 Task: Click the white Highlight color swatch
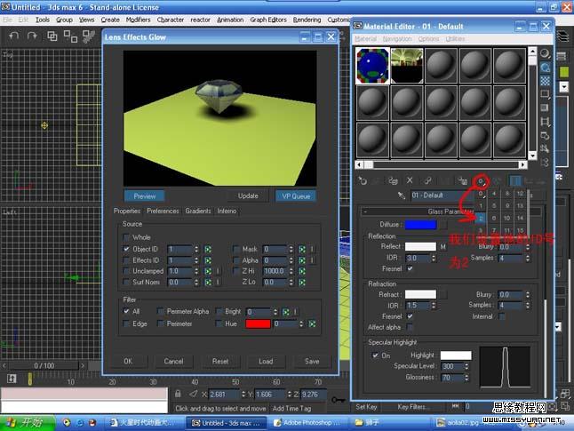click(x=456, y=355)
